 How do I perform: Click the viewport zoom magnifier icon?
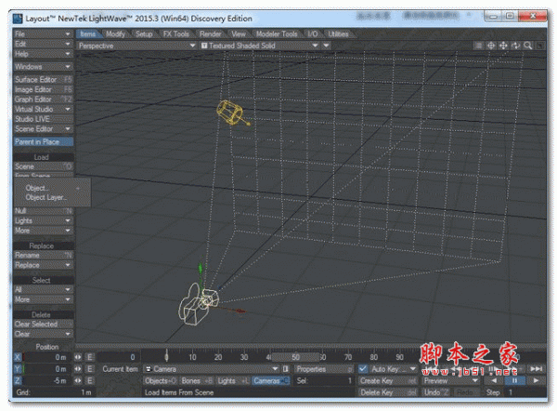coord(527,46)
